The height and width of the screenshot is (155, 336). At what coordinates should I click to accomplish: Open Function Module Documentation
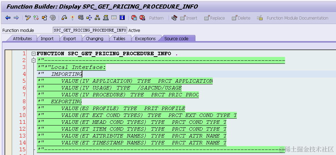tap(293, 18)
